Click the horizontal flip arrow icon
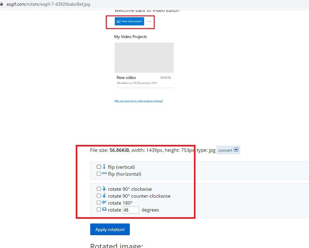This screenshot has width=309, height=248. 104,173
